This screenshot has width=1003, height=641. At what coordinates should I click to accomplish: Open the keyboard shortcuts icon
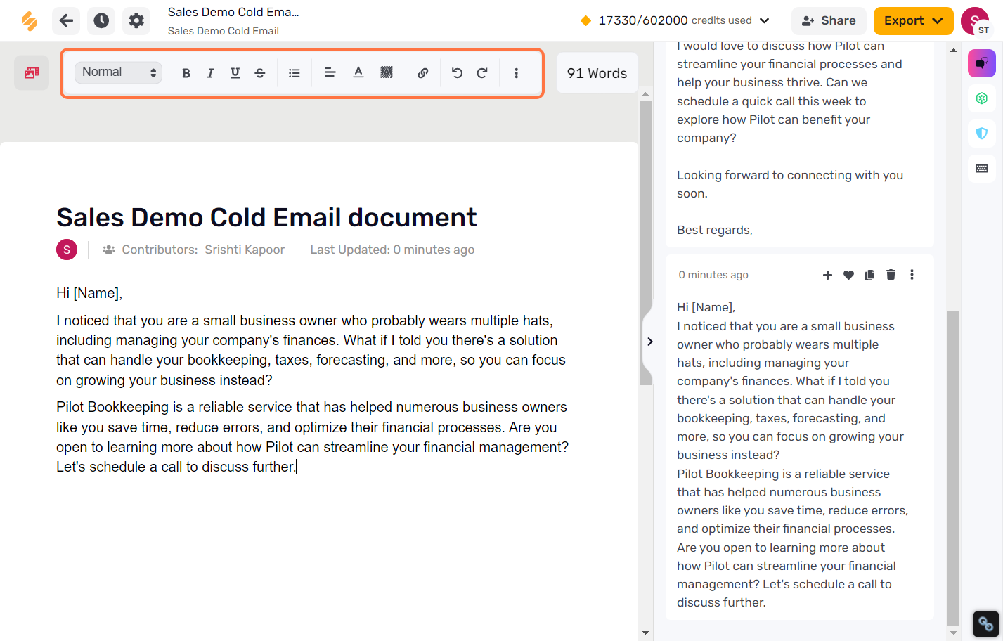(982, 169)
